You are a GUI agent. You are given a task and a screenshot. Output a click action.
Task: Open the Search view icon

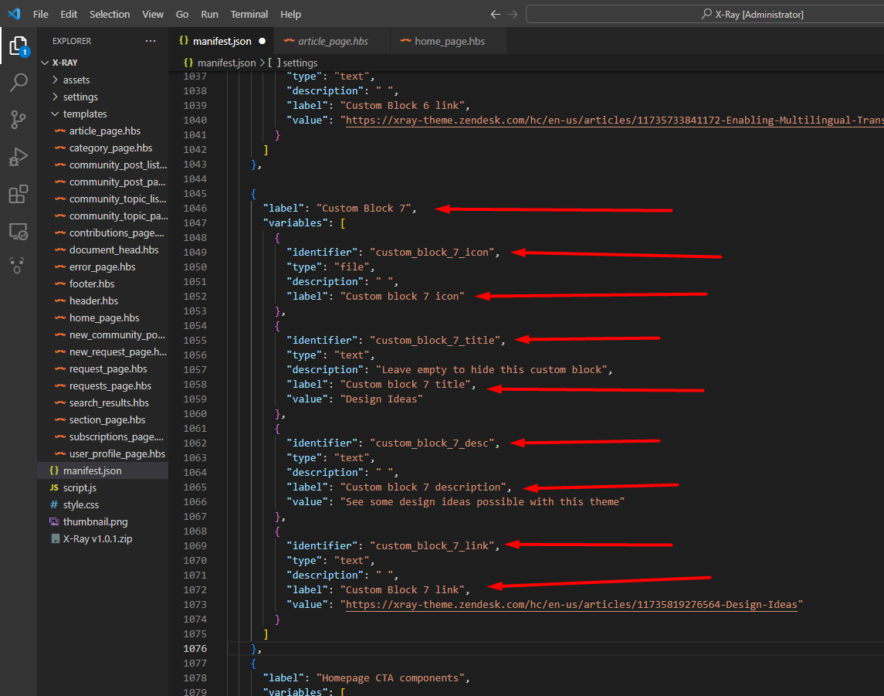[18, 83]
